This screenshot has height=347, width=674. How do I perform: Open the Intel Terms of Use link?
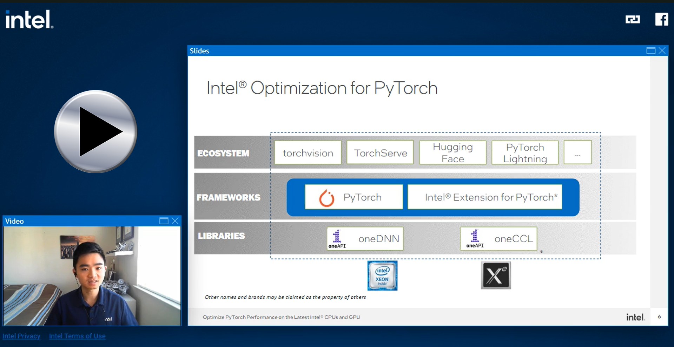click(x=77, y=336)
